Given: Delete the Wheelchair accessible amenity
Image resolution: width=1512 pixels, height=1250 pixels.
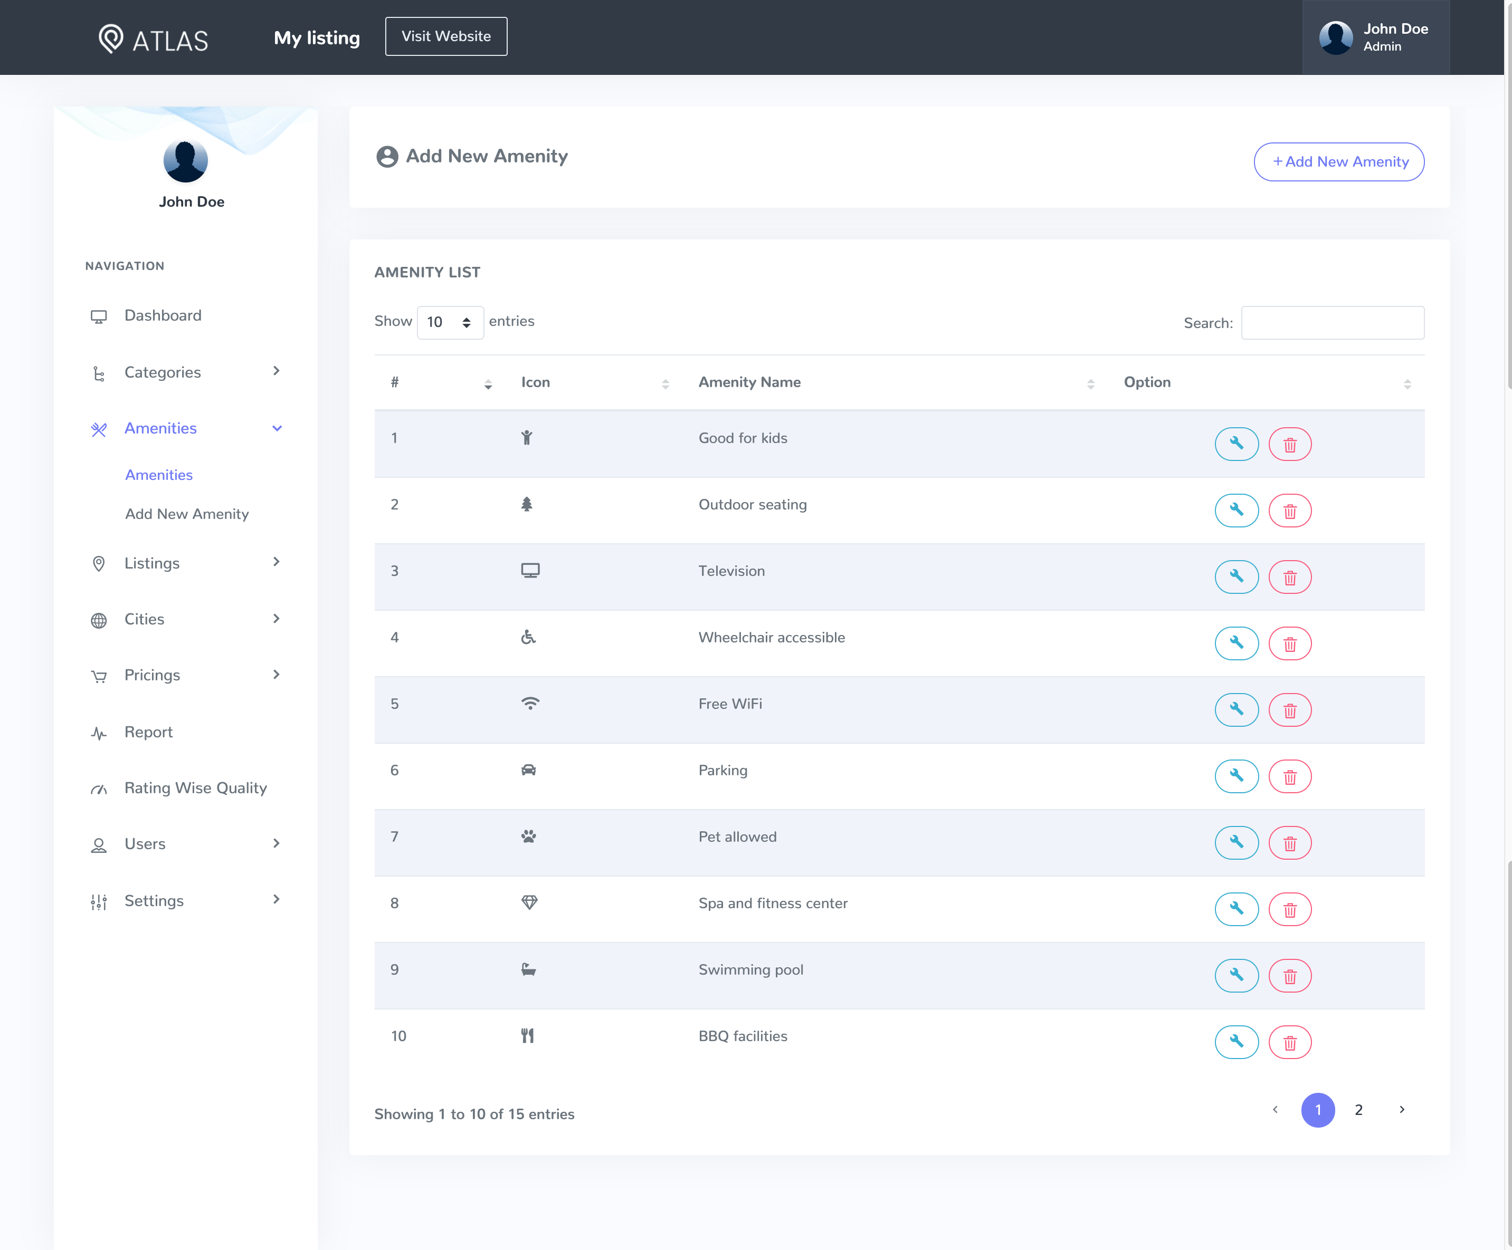Looking at the screenshot, I should 1289,643.
